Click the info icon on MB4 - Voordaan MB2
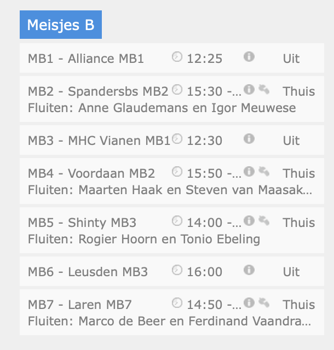This screenshot has height=350, width=334. (249, 171)
